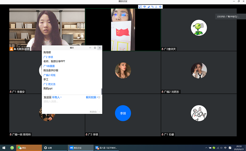Select the 李琪 blue avatar video tile
This screenshot has height=151, width=246.
coord(123,114)
